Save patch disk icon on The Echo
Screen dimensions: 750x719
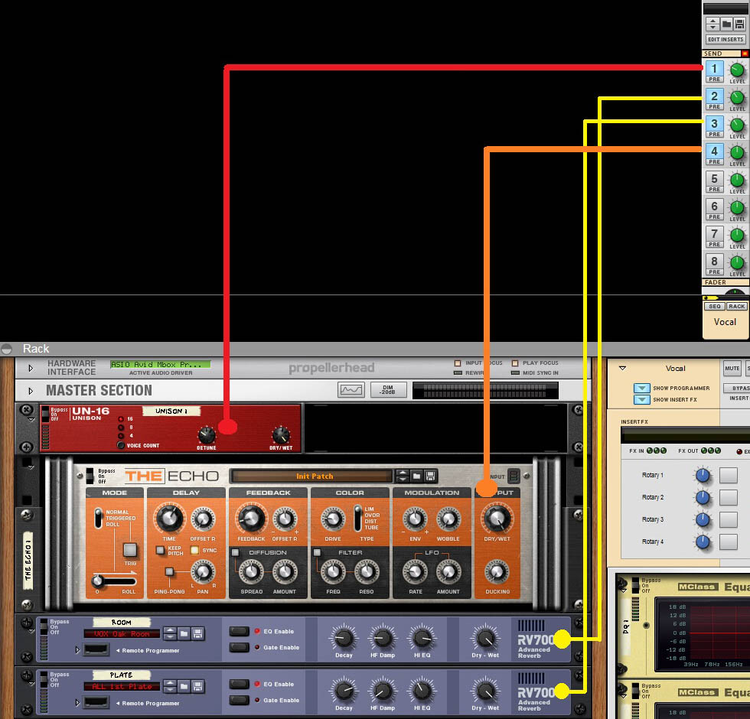coord(430,476)
